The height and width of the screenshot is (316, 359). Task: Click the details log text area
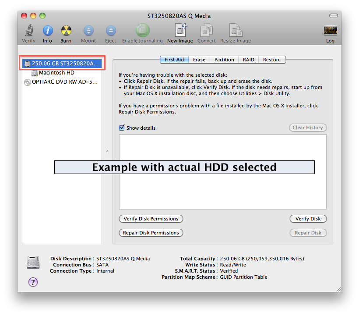click(223, 172)
